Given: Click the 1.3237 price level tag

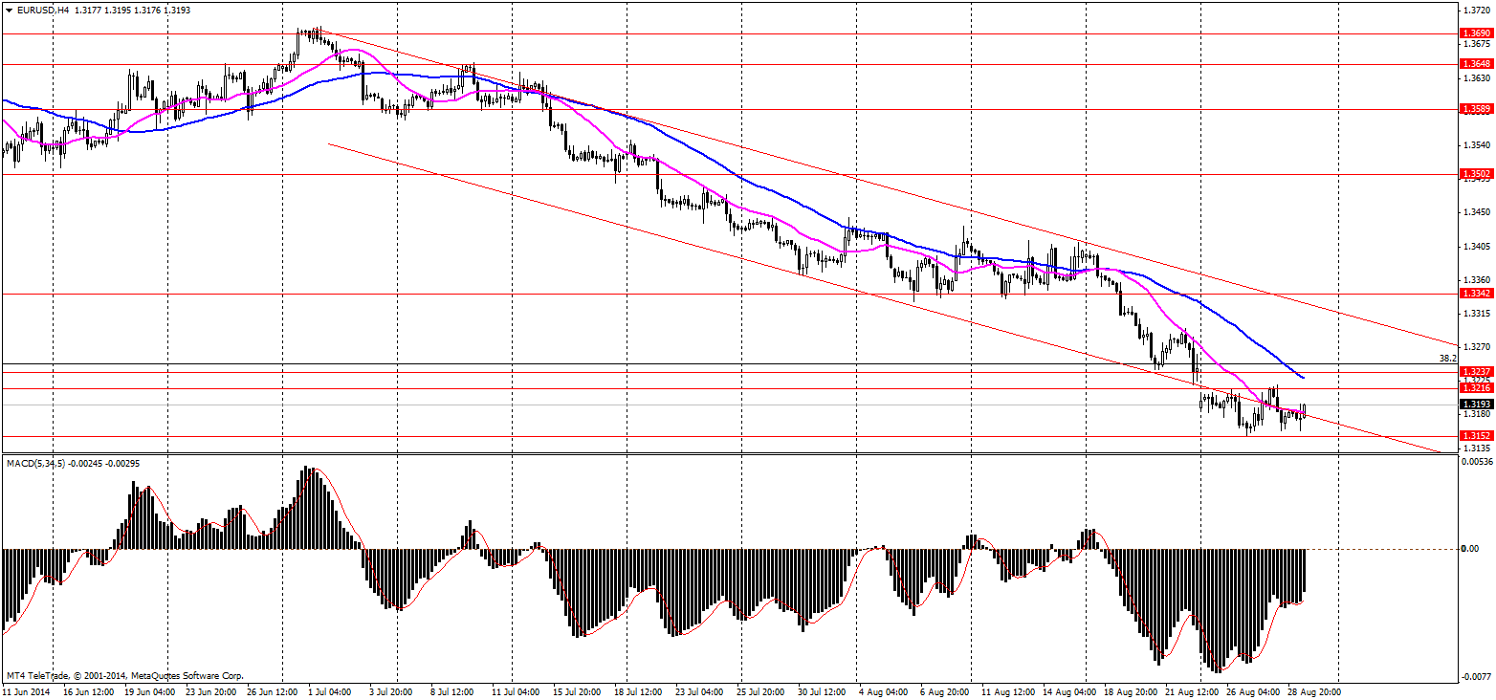Looking at the screenshot, I should click(x=1476, y=371).
